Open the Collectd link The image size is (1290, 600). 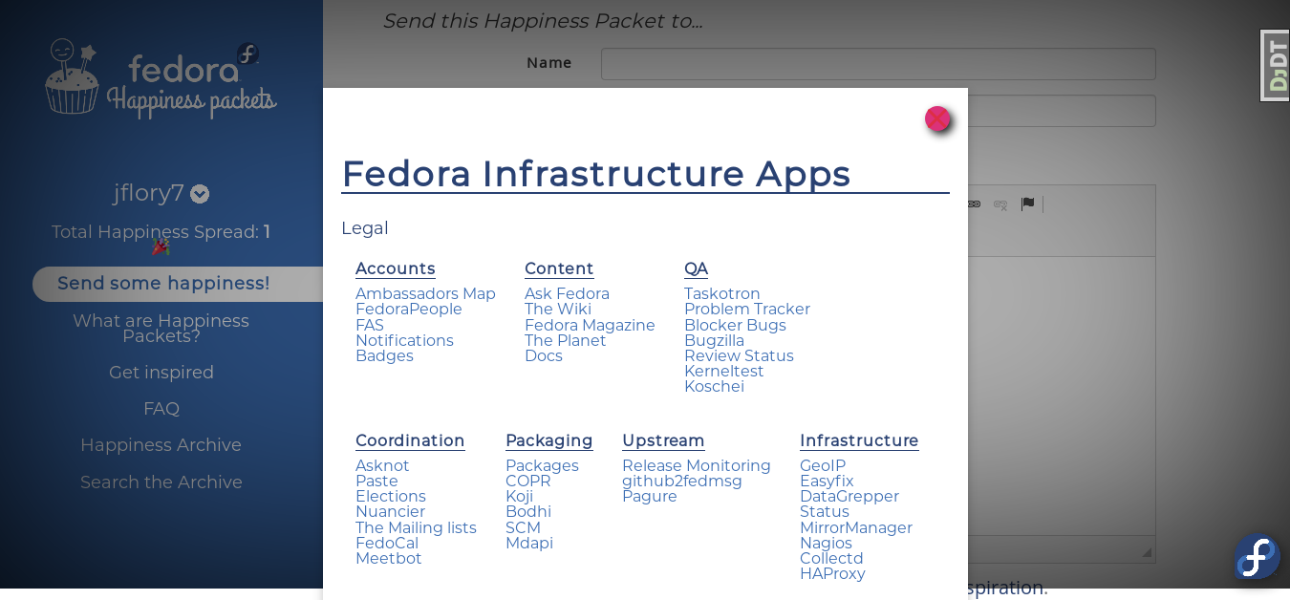point(831,559)
